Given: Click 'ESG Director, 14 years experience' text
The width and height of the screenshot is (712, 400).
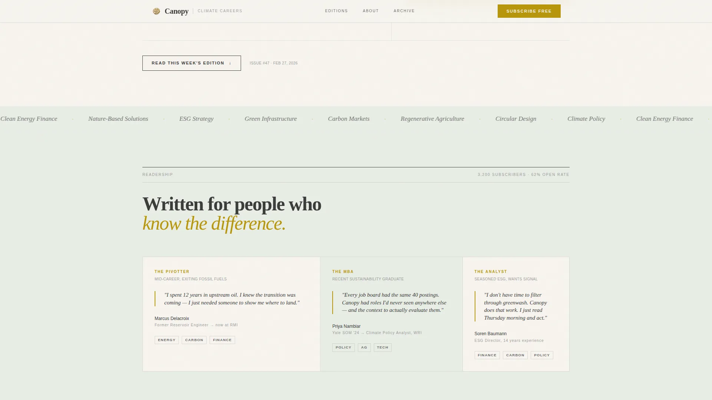Looking at the screenshot, I should click(509, 341).
